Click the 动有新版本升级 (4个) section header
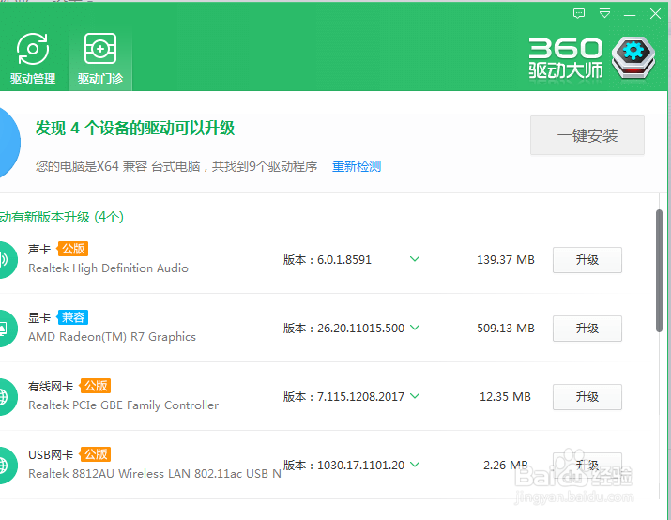The image size is (671, 520). point(62,217)
